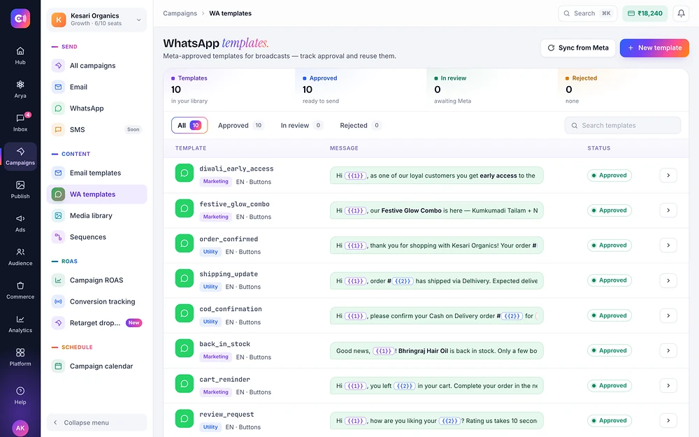The height and width of the screenshot is (437, 699).
Task: Open the Analytics section
Action: 20,324
